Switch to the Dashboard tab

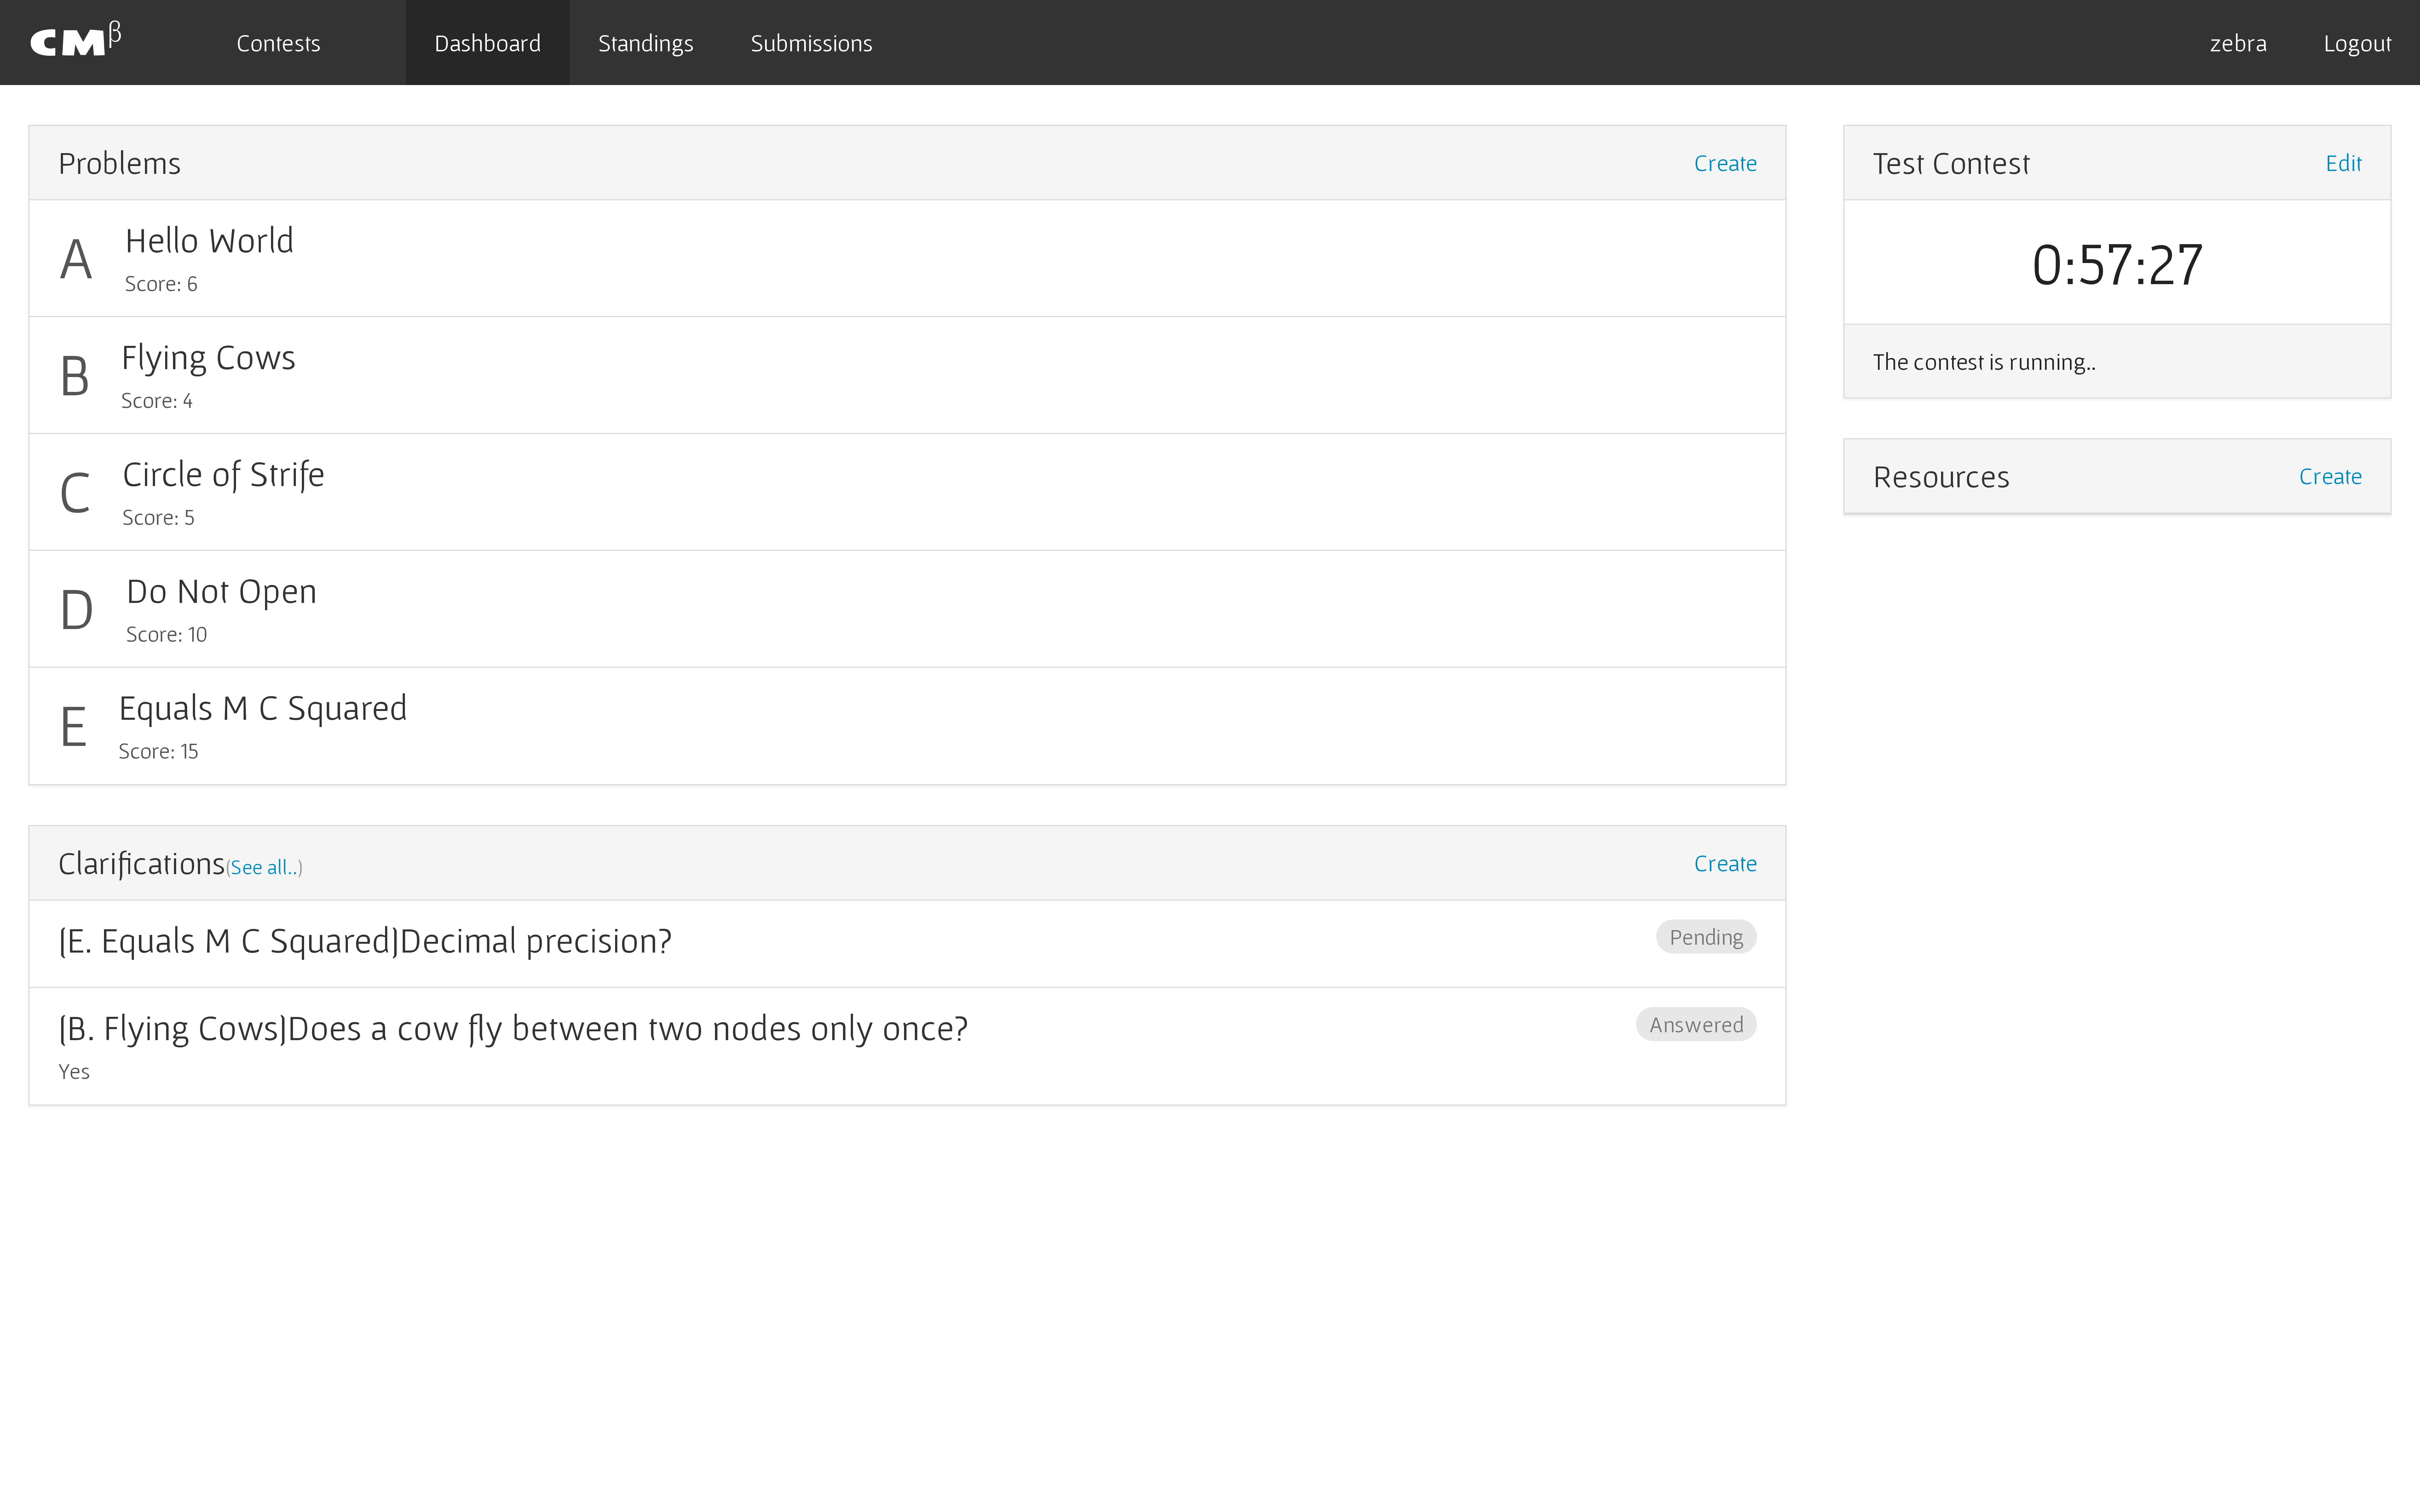click(x=487, y=43)
